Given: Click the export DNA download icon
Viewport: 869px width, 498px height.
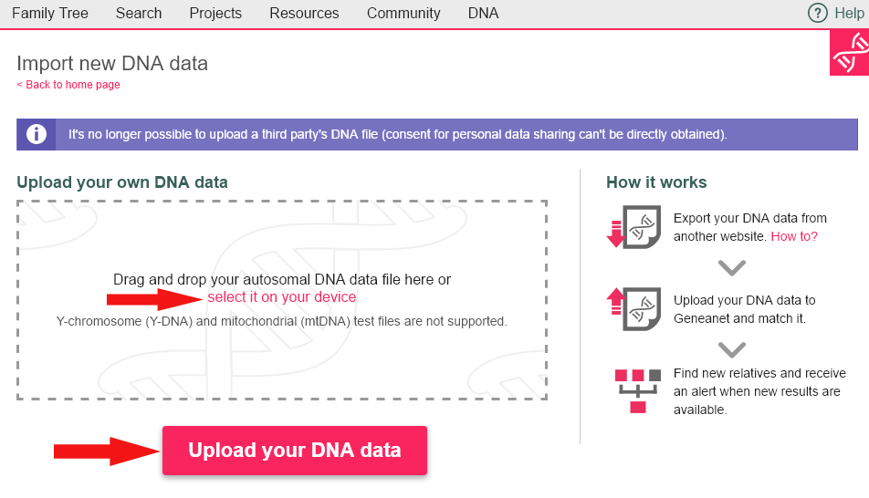Looking at the screenshot, I should [634, 226].
